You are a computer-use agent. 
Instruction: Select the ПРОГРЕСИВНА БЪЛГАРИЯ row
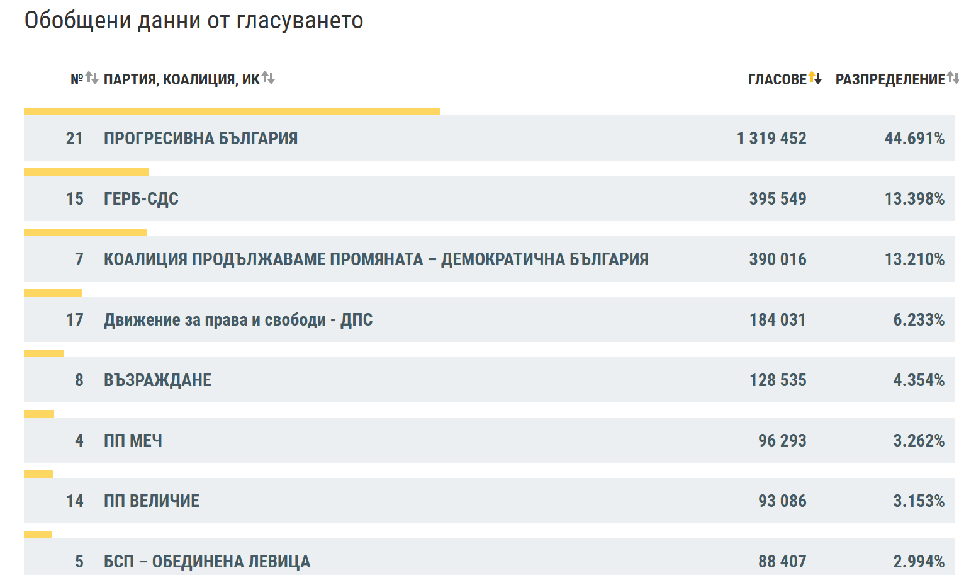pos(490,138)
